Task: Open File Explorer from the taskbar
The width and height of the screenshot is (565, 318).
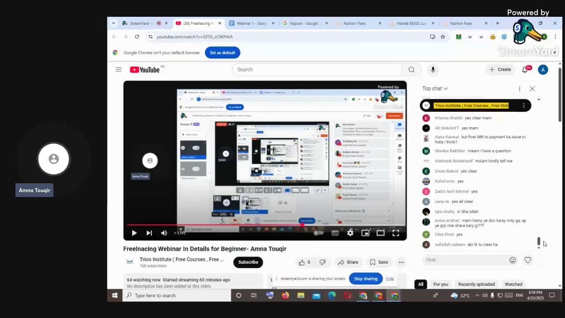Action: pos(301,295)
